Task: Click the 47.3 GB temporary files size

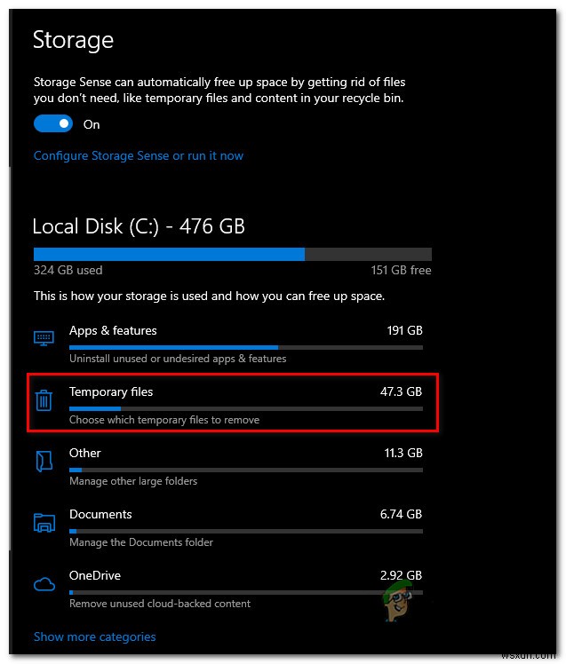Action: [401, 391]
